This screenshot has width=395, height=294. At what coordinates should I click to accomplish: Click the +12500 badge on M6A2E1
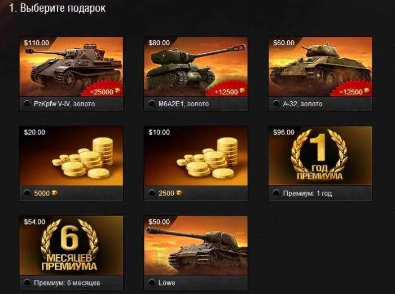point(227,89)
